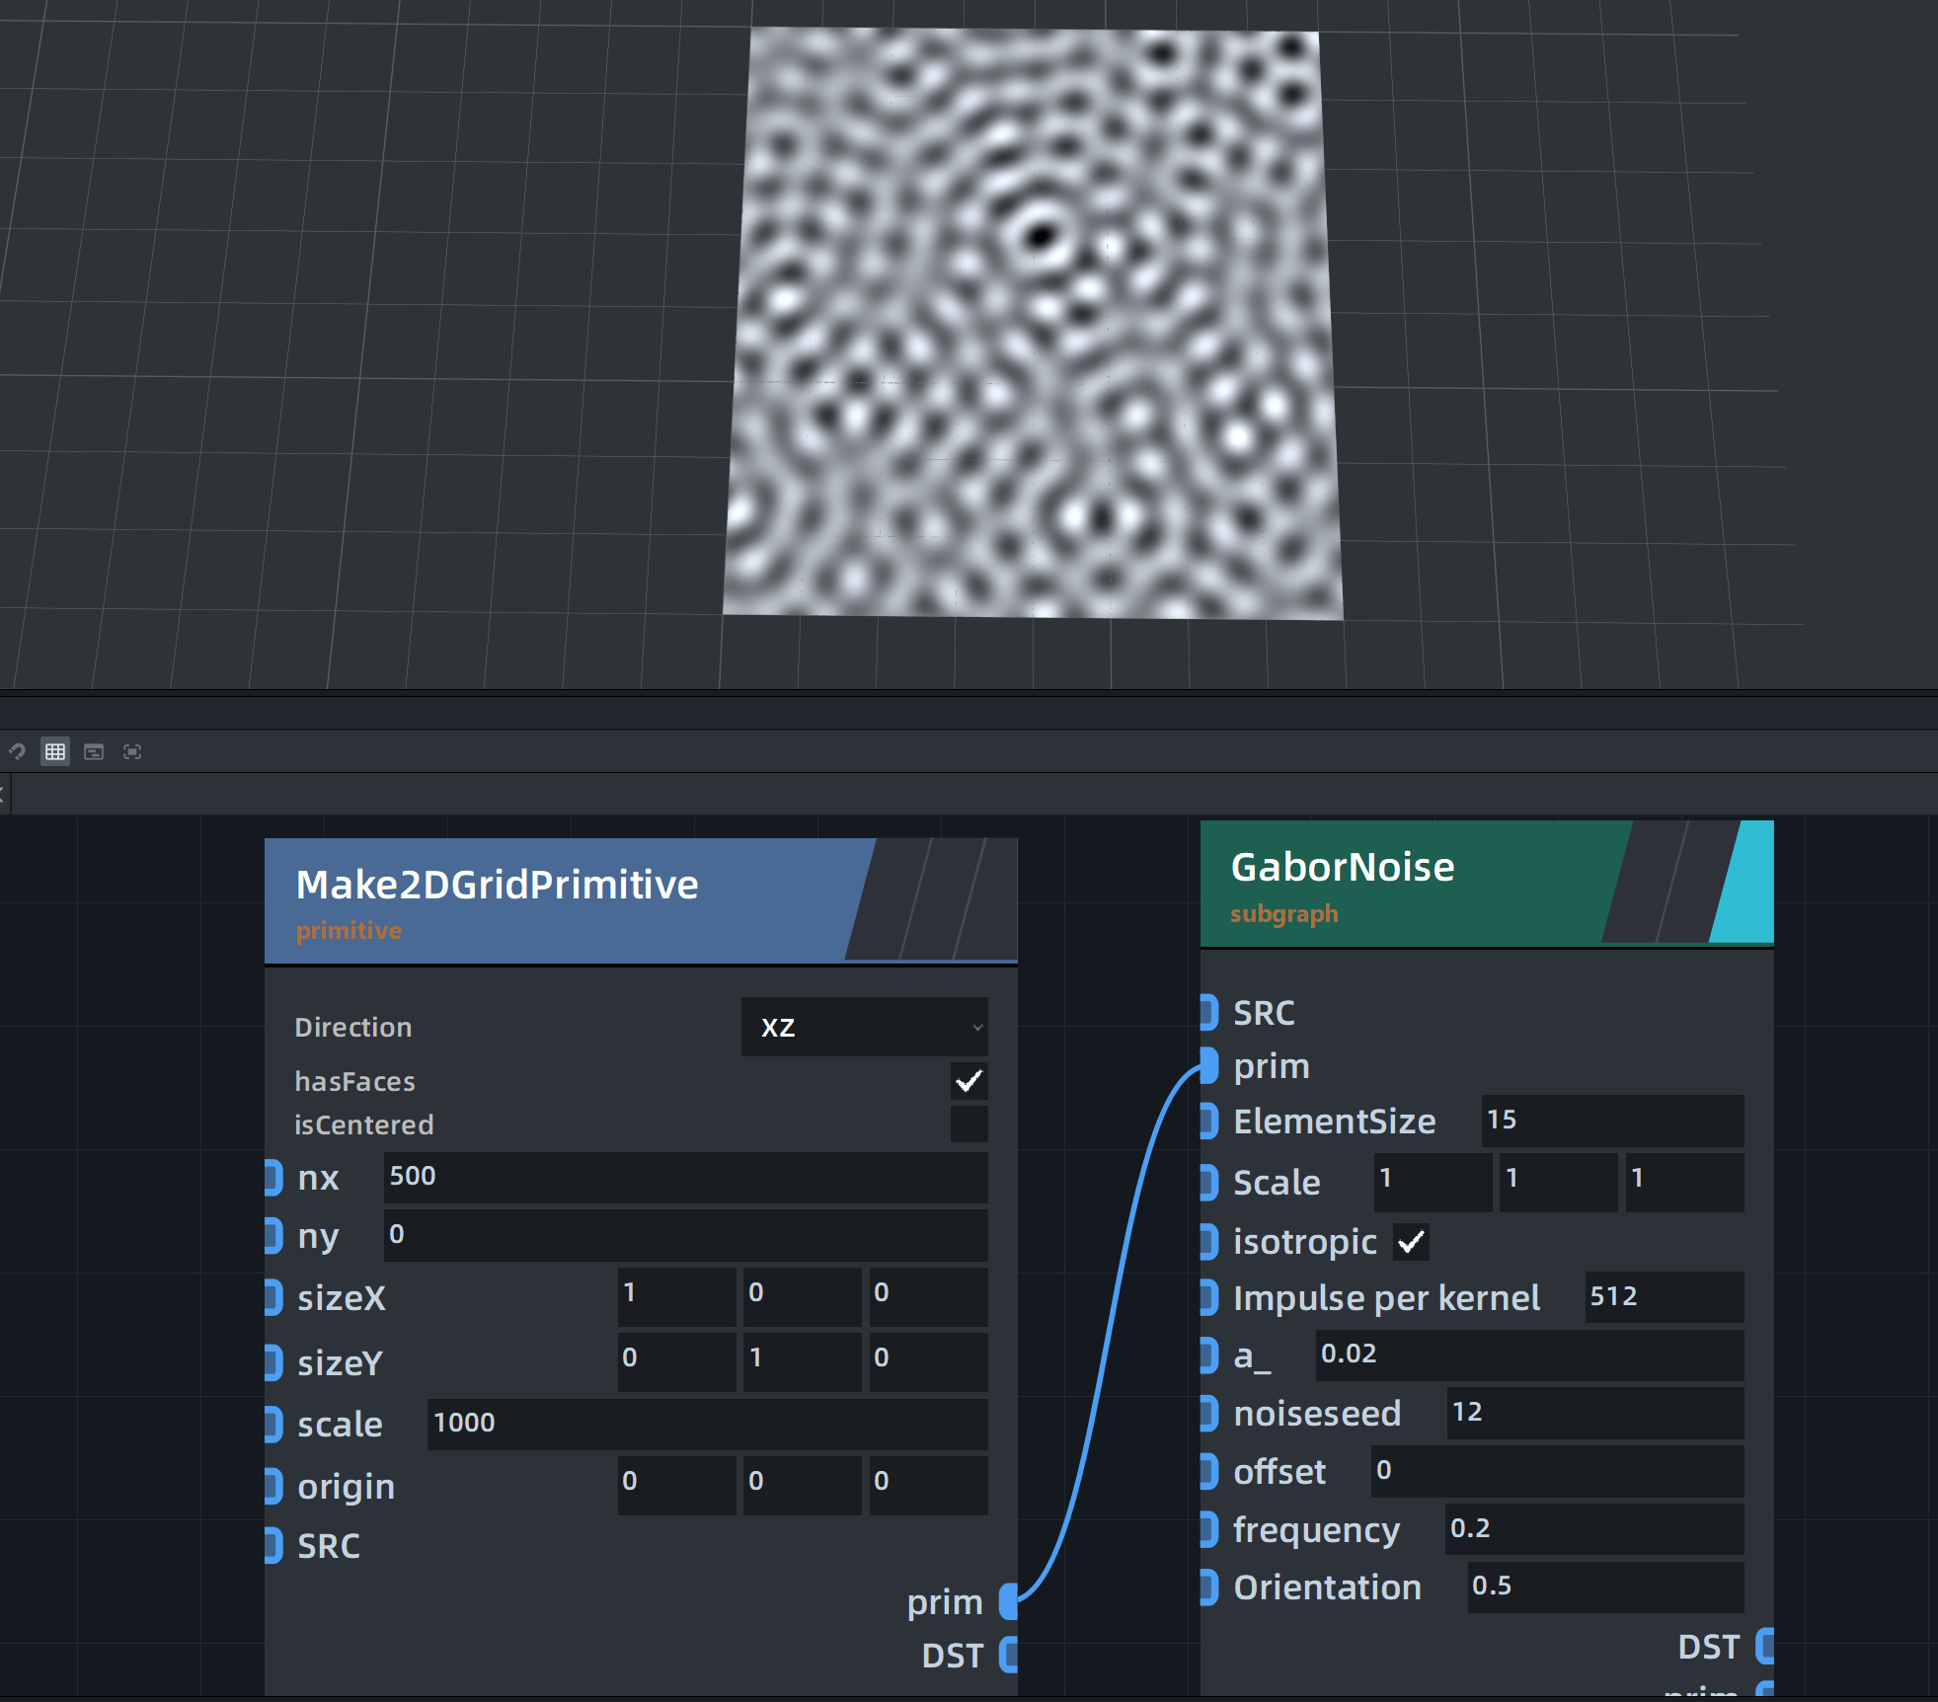Click the 'subgraph' label under GaborNoise
This screenshot has width=1938, height=1702.
coord(1283,914)
